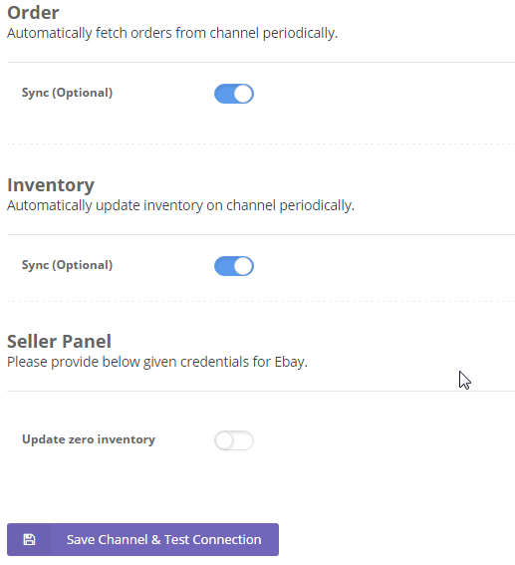Enable the Update zero inventory toggle

[234, 440]
